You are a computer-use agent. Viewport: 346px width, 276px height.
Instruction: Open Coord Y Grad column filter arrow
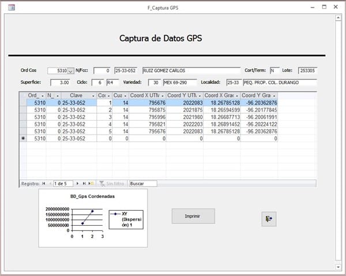274,95
